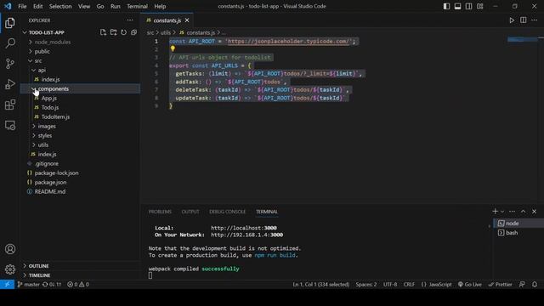
Task: Open the new terminal launch profile dropdown
Action: pyautogui.click(x=502, y=212)
